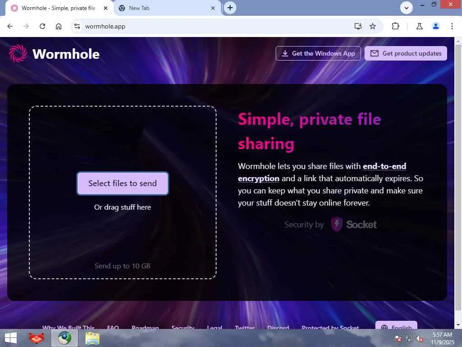Image resolution: width=462 pixels, height=347 pixels.
Task: Open the clock showing 5:57 AM
Action: coord(442,338)
